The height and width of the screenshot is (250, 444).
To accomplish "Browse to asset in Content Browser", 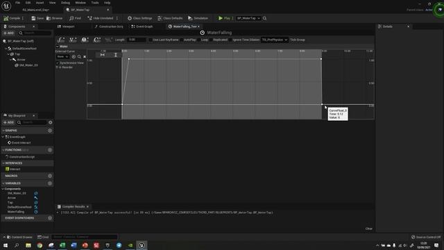I will 54,18.
